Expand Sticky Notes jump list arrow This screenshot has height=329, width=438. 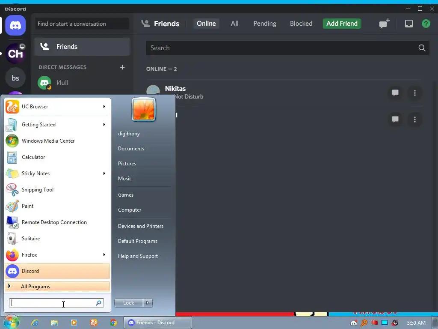pos(104,173)
